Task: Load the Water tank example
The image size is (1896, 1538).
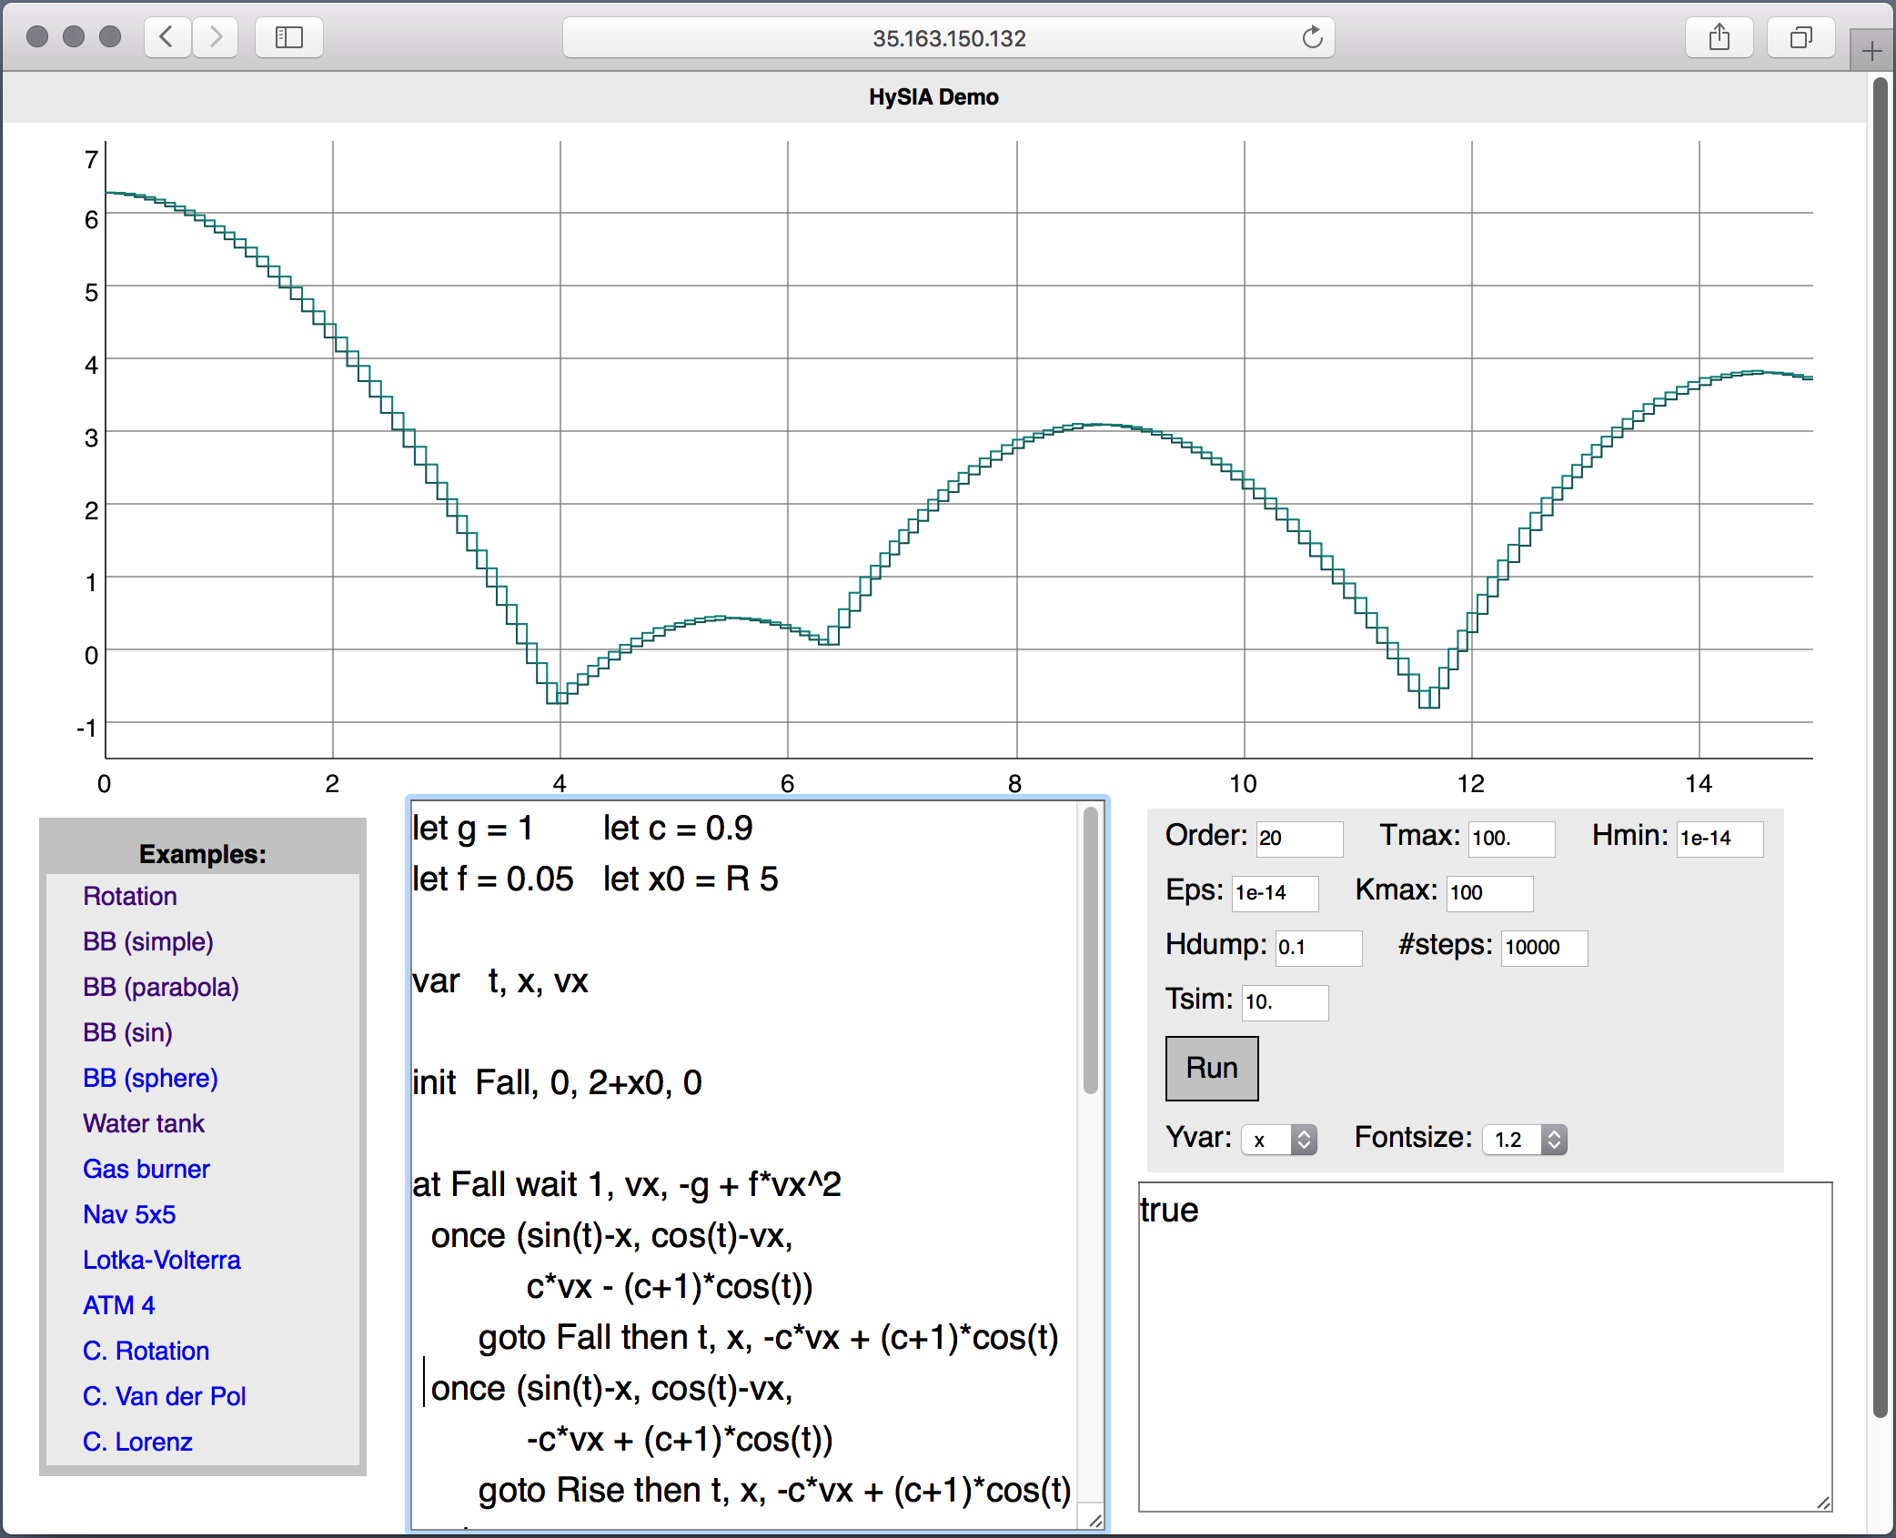Action: tap(144, 1123)
